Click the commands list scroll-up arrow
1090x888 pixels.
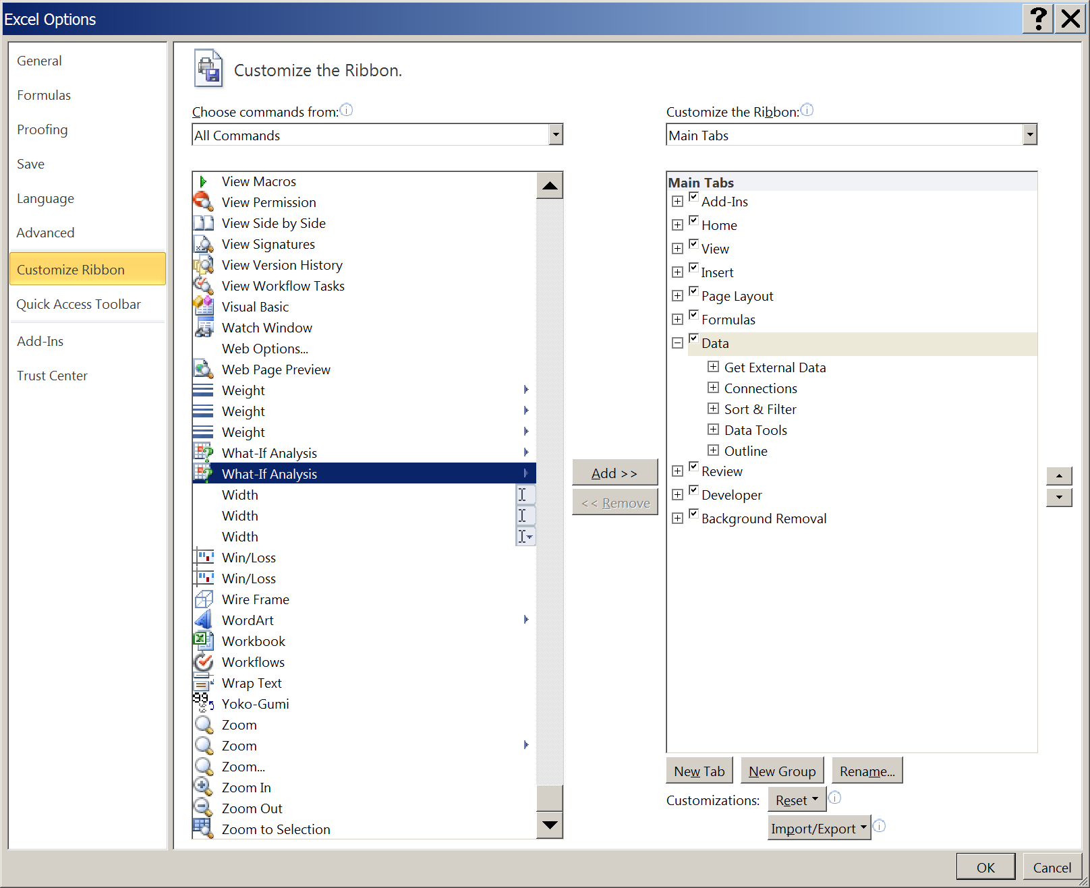pos(550,185)
